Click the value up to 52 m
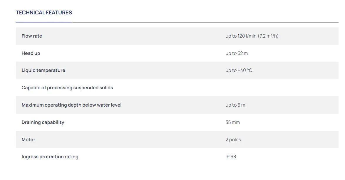This screenshot has width=345, height=180. (x=237, y=53)
